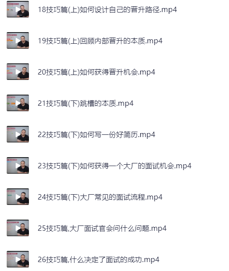Open file 18技巧篇(上)如何设计自己的晋升路径.mp4

coord(107,10)
